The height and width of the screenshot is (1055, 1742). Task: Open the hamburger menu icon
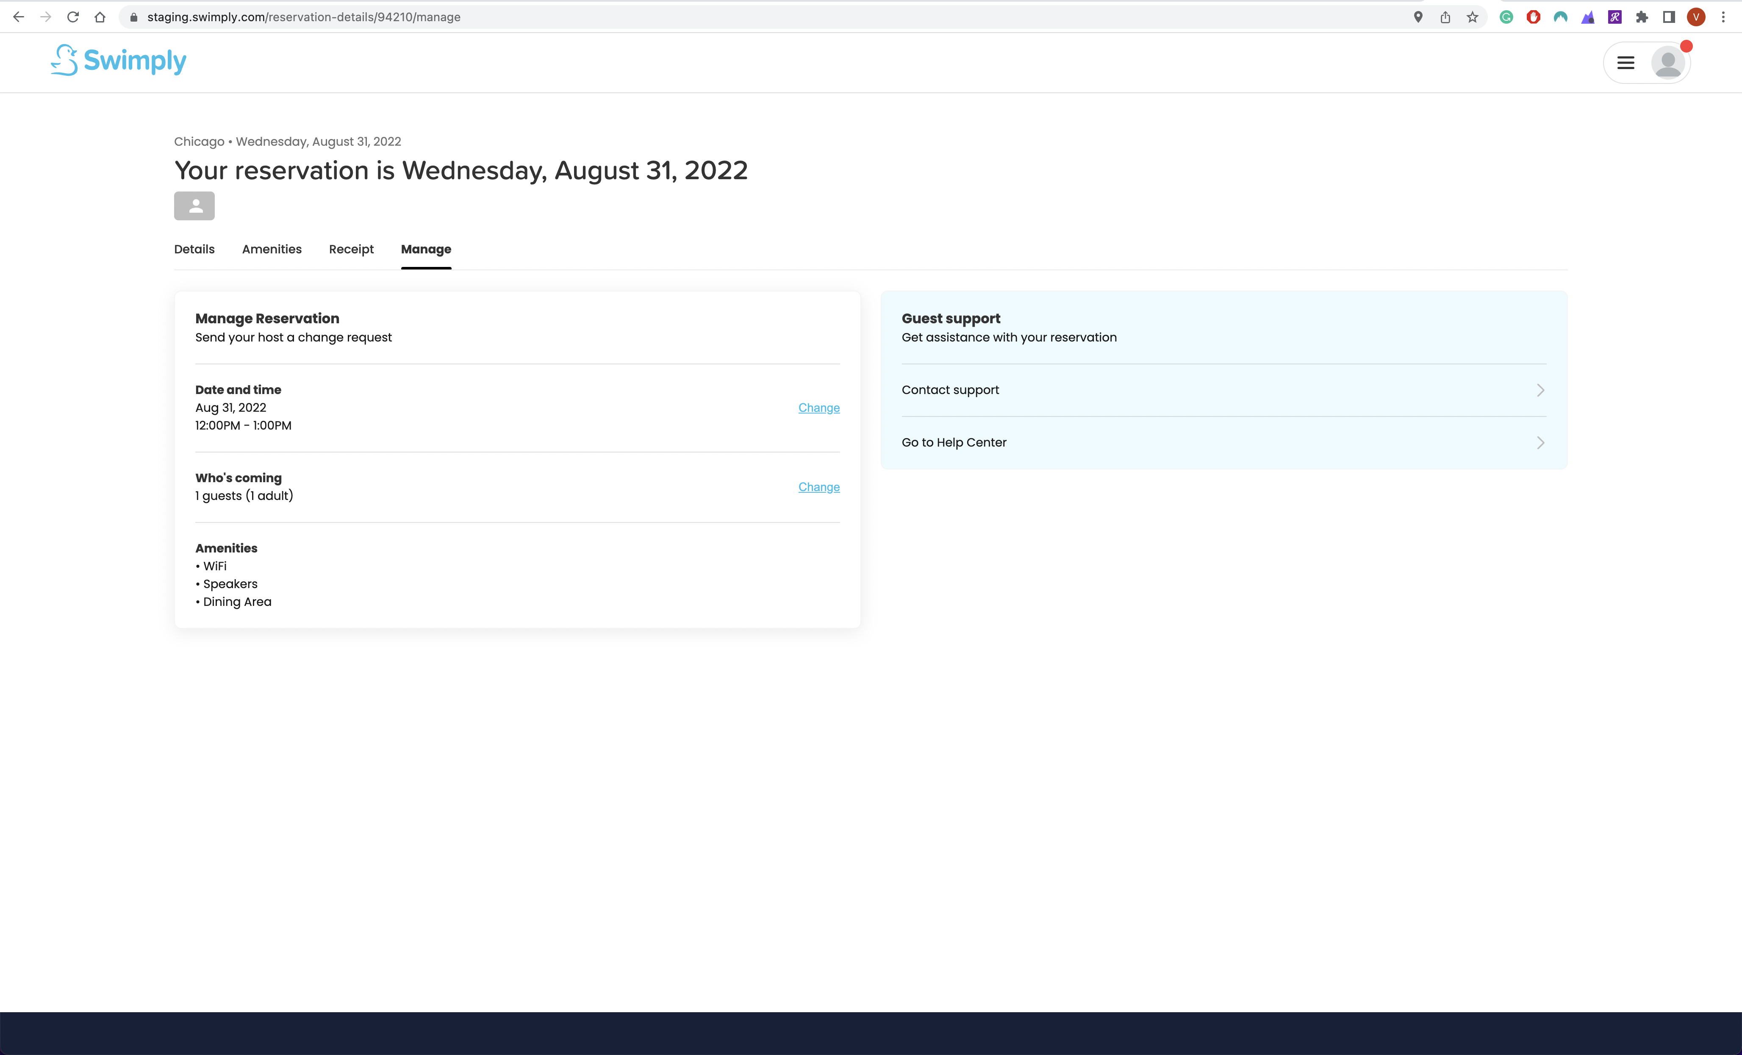(1625, 63)
